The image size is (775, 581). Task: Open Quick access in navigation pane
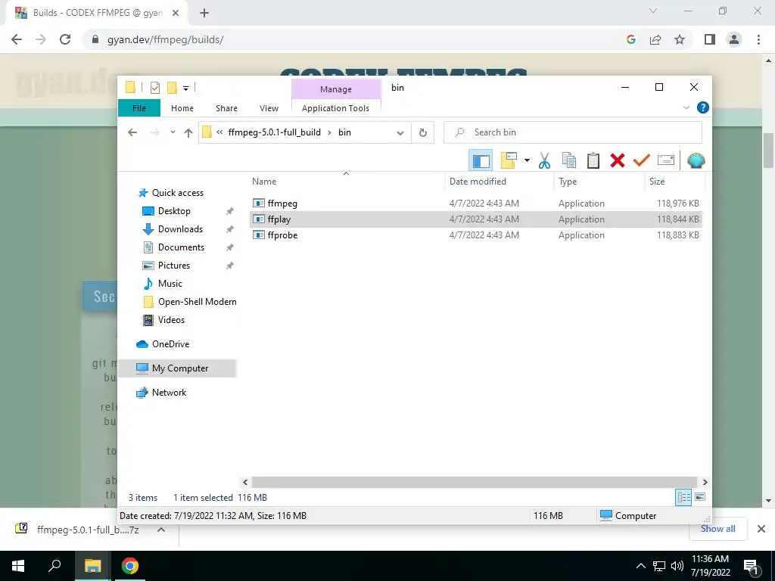coord(177,193)
